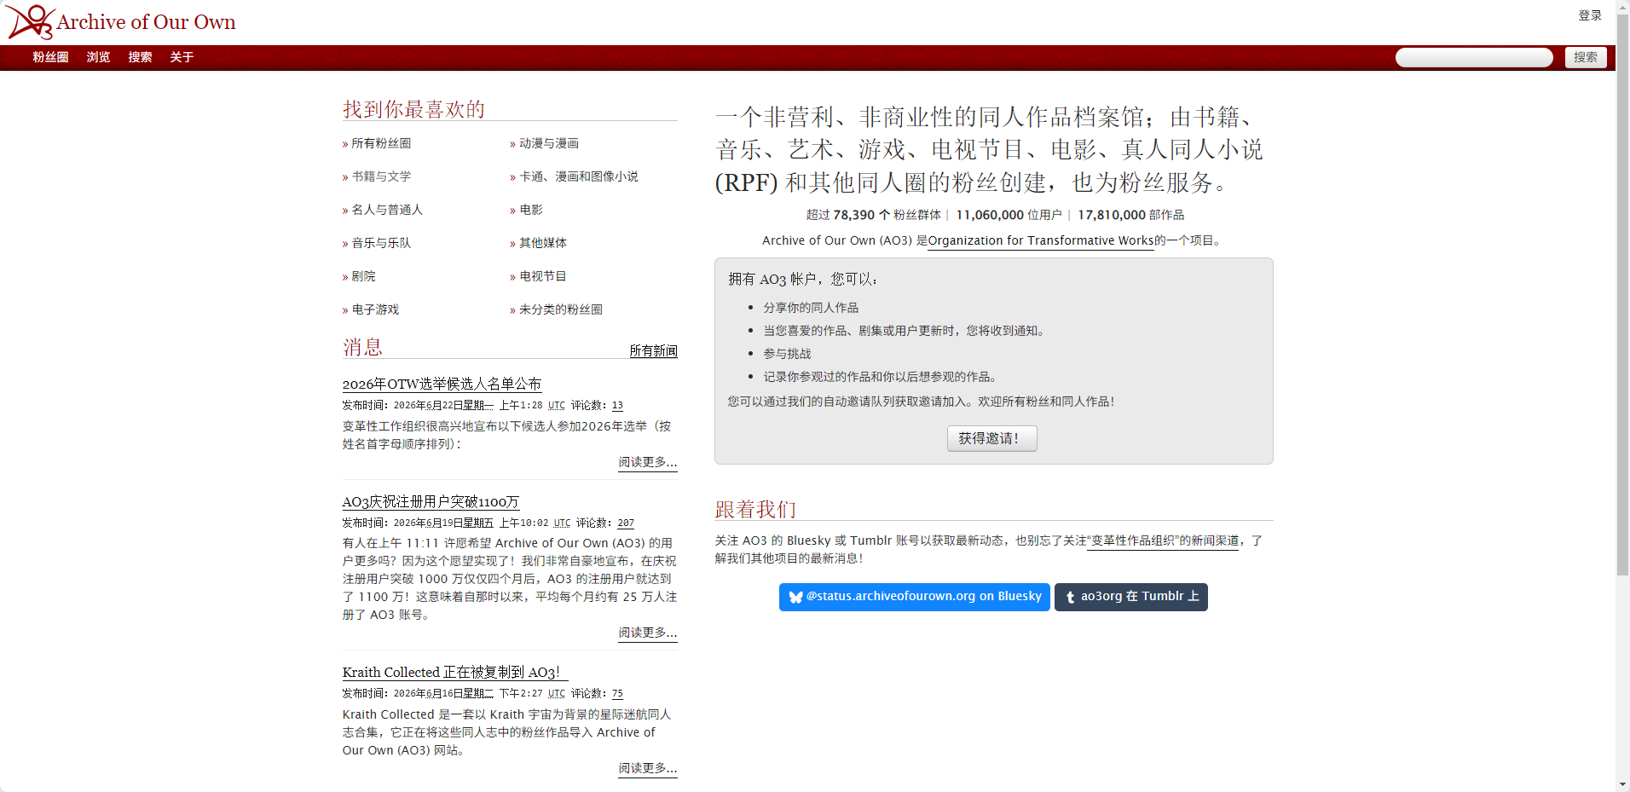Click the 登录 link
Image resolution: width=1630 pixels, height=792 pixels.
[x=1590, y=15]
